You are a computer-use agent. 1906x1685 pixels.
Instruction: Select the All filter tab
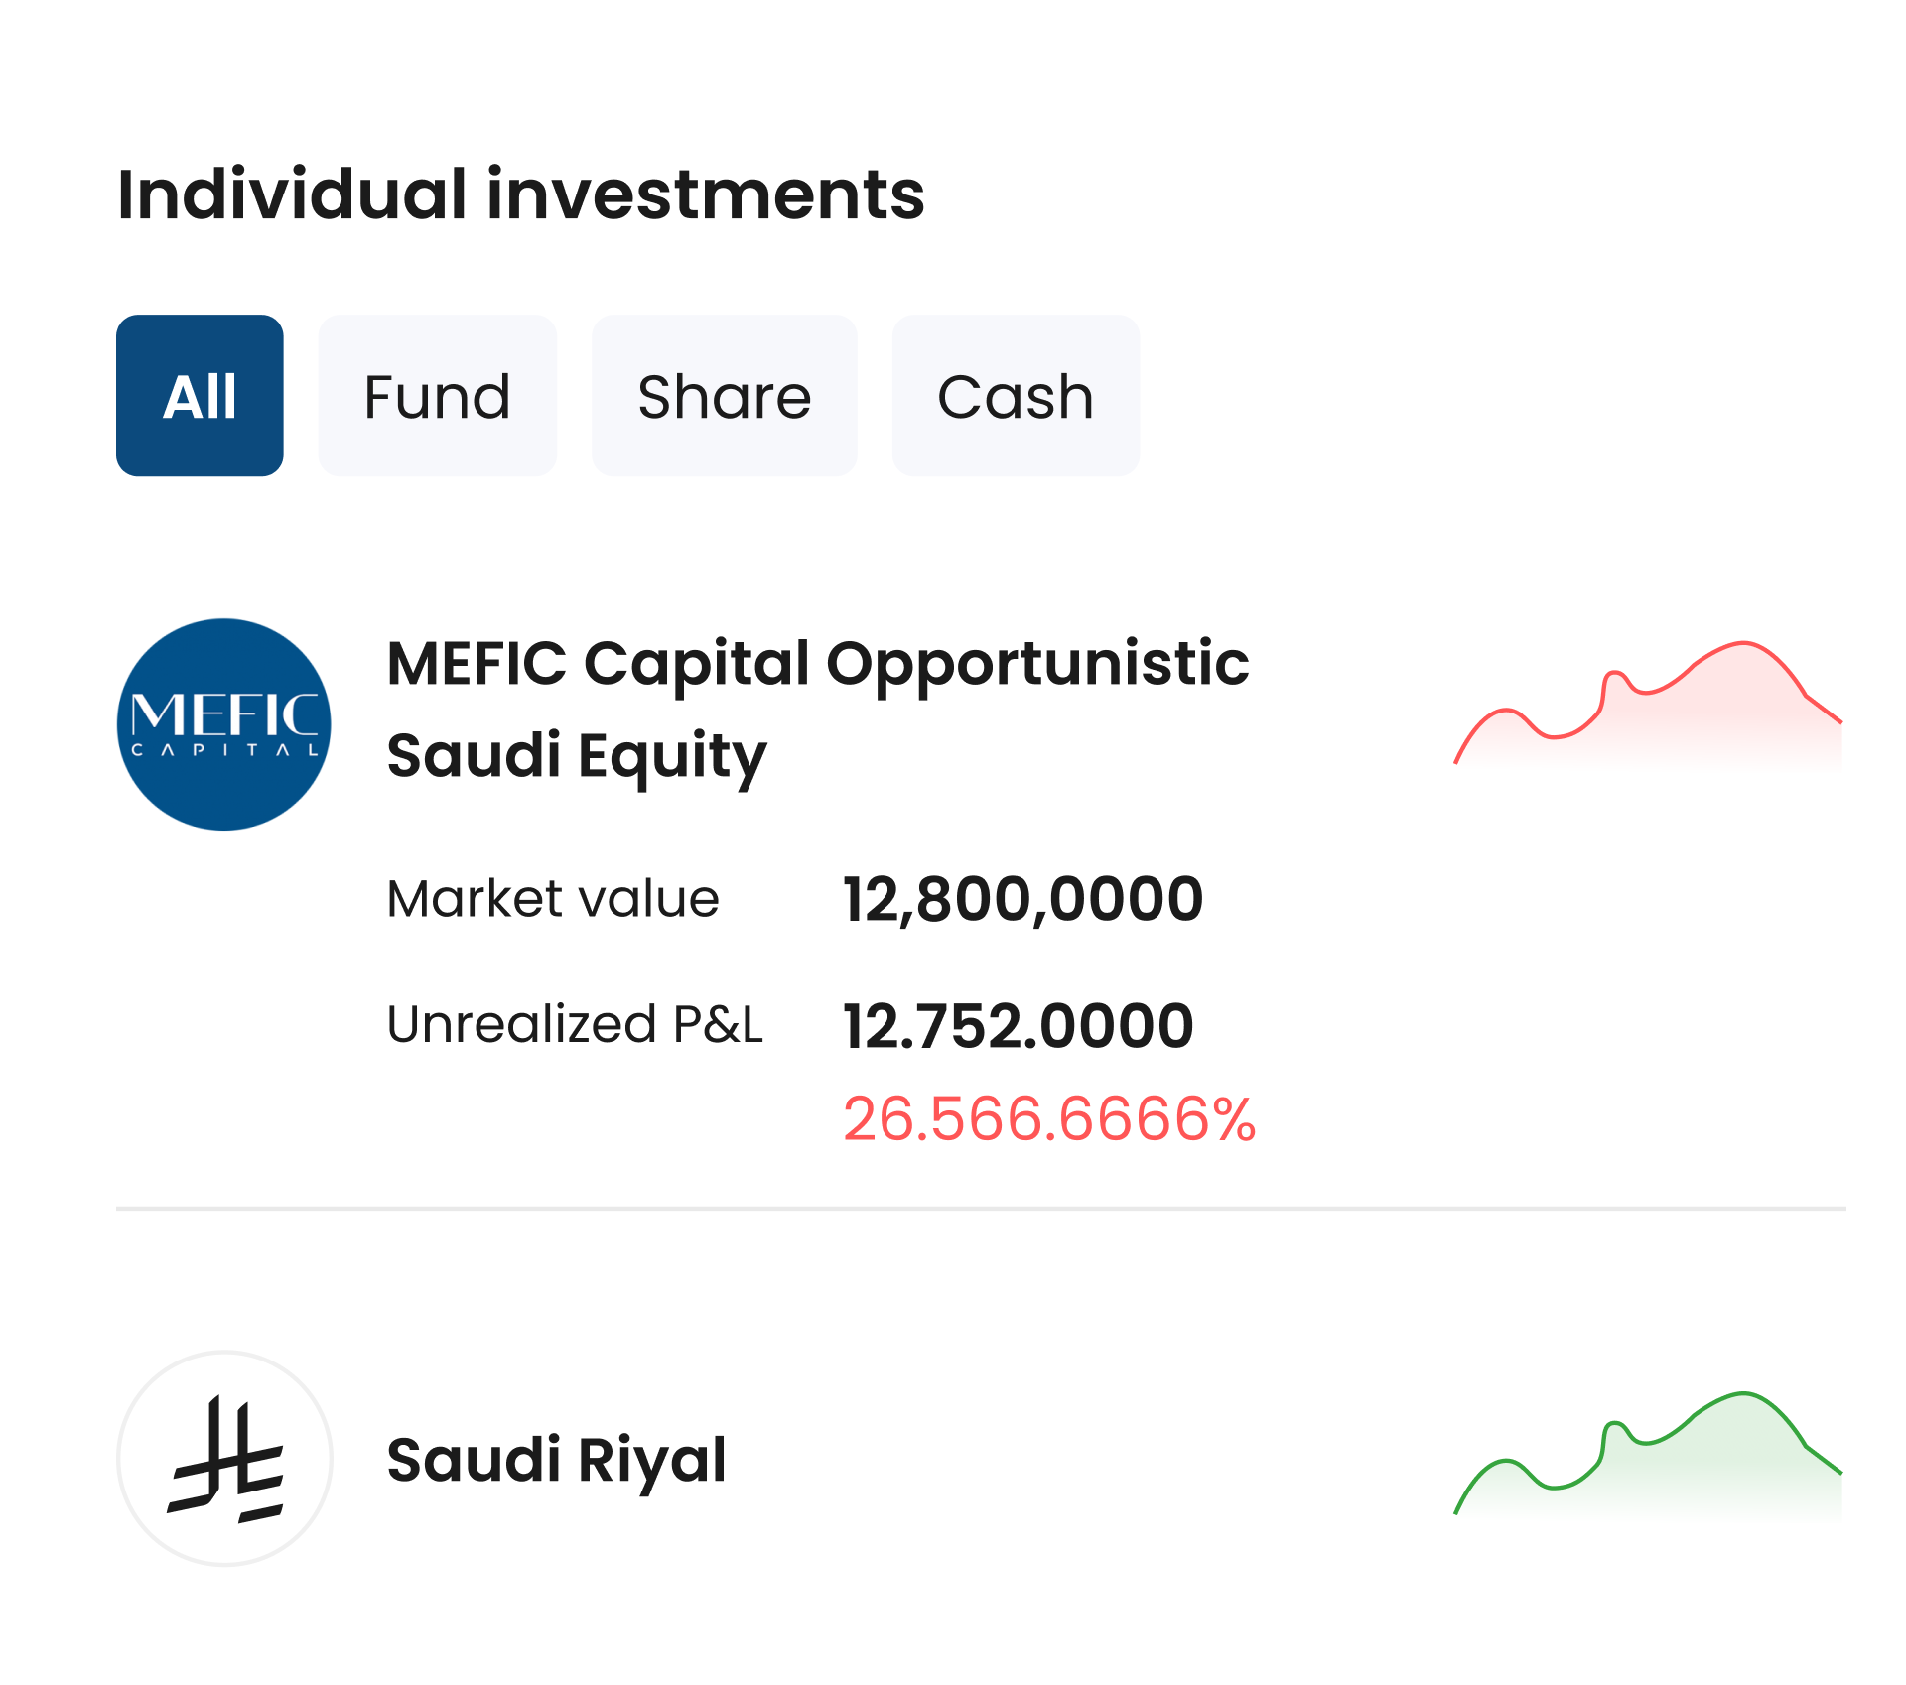(200, 396)
